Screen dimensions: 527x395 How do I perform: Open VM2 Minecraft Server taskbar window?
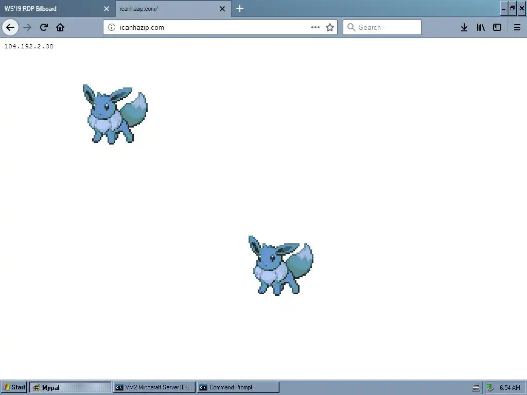(x=154, y=387)
